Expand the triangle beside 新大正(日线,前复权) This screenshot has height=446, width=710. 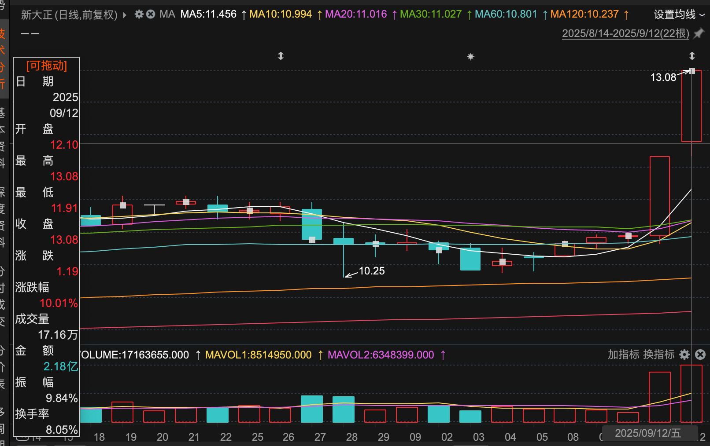125,15
